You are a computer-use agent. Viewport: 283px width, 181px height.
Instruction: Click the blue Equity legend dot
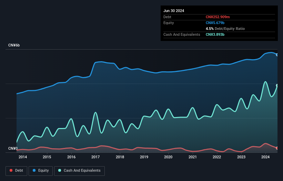pyautogui.click(x=34, y=170)
